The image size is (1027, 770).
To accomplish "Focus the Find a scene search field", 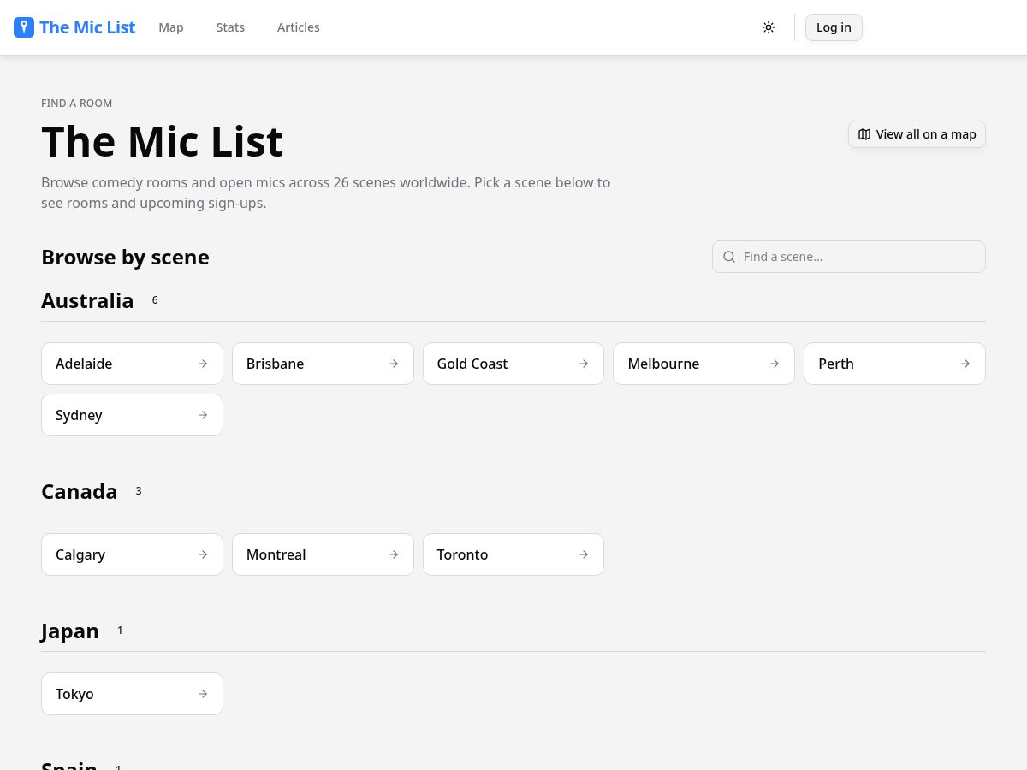I will [x=849, y=257].
